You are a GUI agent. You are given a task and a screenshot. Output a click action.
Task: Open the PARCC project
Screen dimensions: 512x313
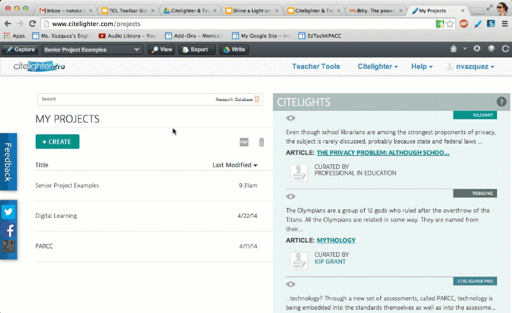click(x=44, y=246)
